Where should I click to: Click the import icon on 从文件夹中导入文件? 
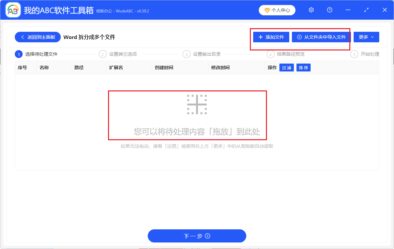click(299, 37)
